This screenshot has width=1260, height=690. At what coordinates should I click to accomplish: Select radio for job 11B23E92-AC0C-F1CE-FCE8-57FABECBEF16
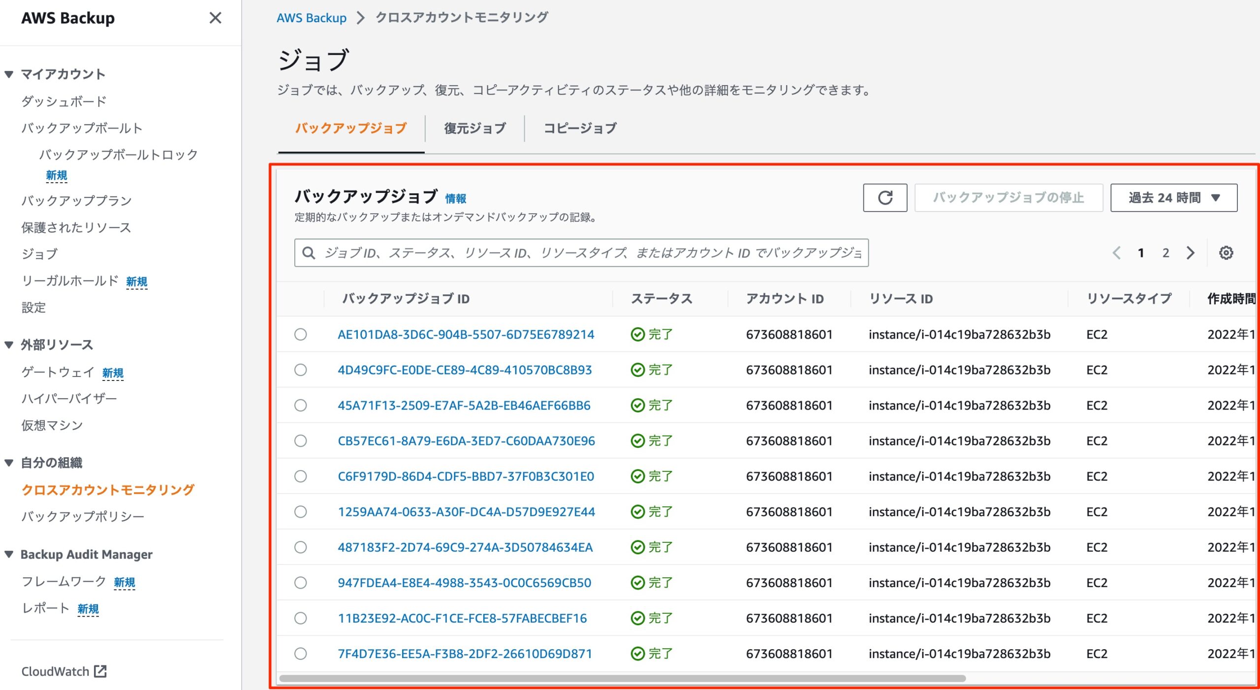tap(300, 618)
